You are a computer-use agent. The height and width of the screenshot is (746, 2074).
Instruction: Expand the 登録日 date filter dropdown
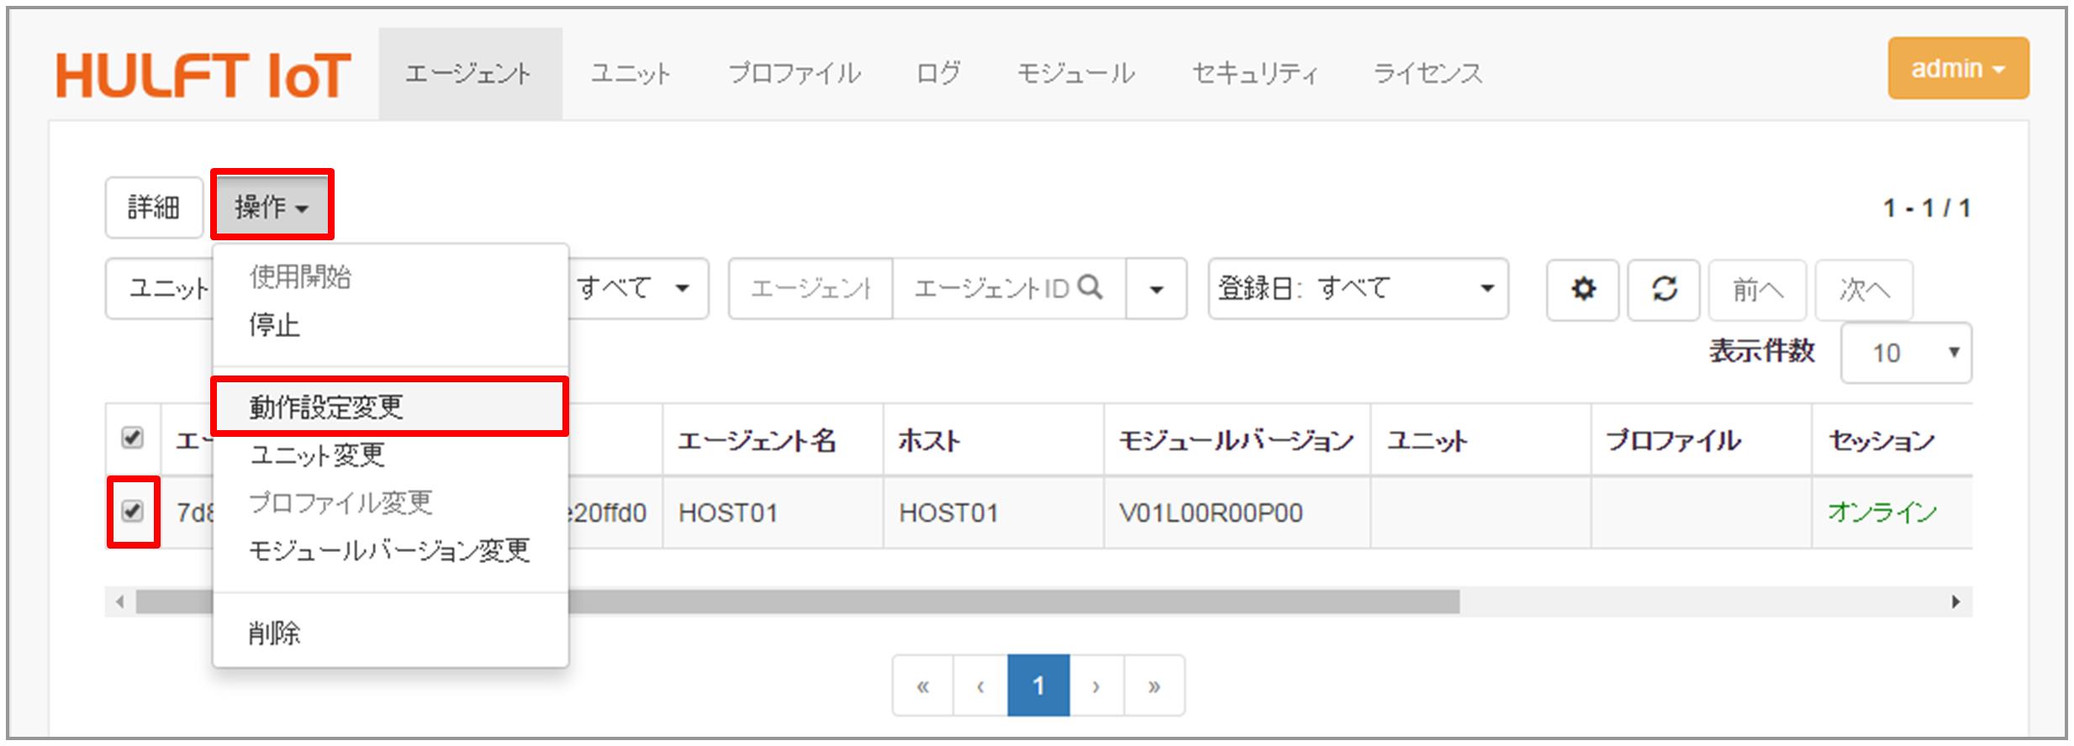click(1358, 289)
